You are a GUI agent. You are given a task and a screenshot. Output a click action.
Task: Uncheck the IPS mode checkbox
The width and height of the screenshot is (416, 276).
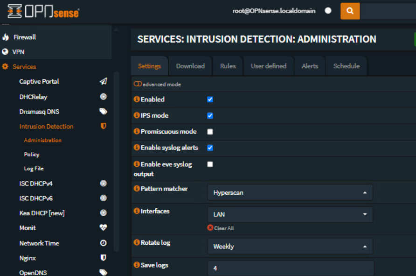click(210, 115)
